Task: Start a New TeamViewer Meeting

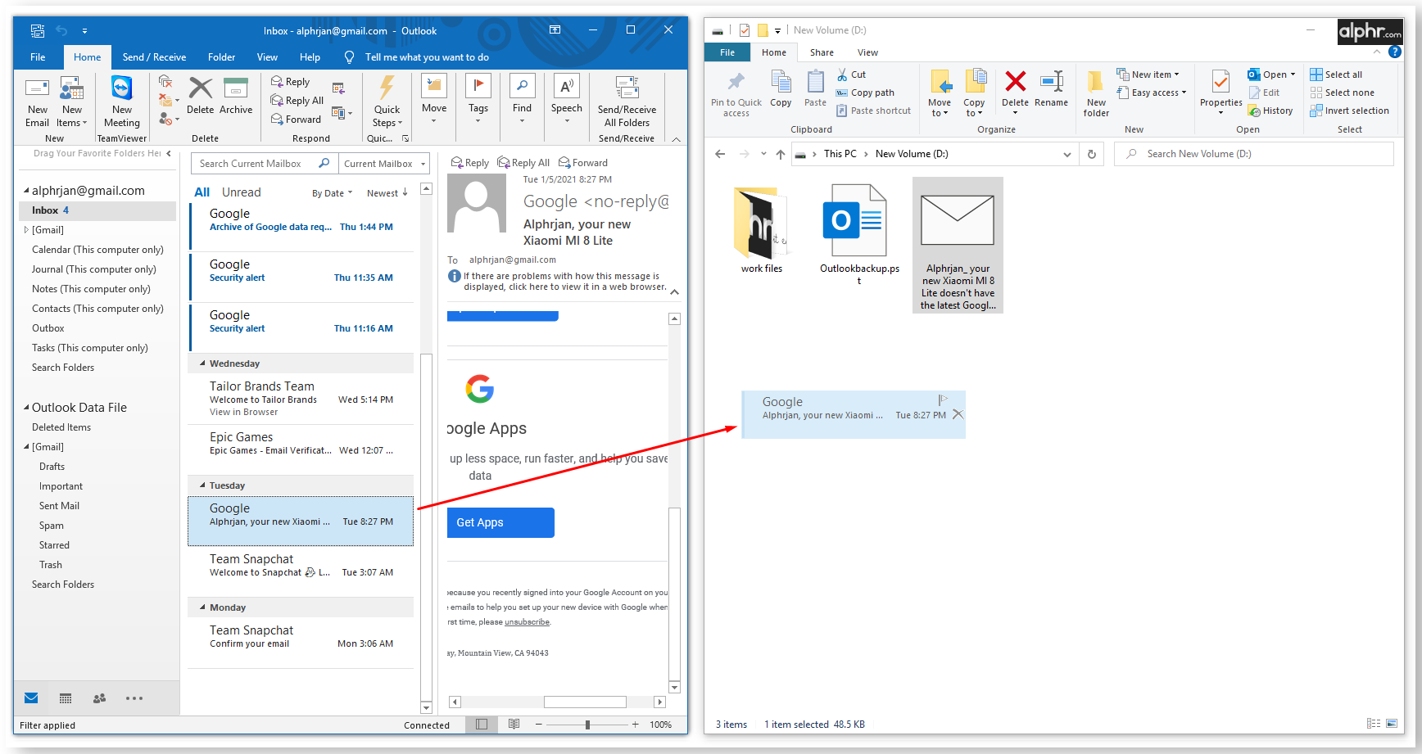Action: (x=122, y=102)
